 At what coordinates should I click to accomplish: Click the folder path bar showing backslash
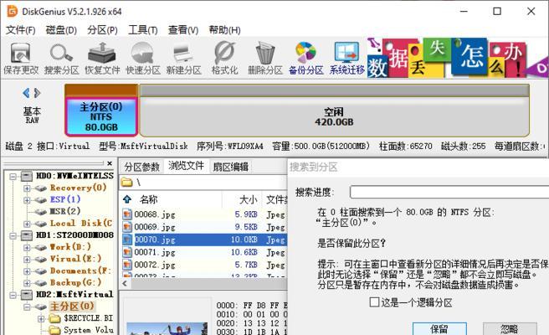(x=204, y=183)
